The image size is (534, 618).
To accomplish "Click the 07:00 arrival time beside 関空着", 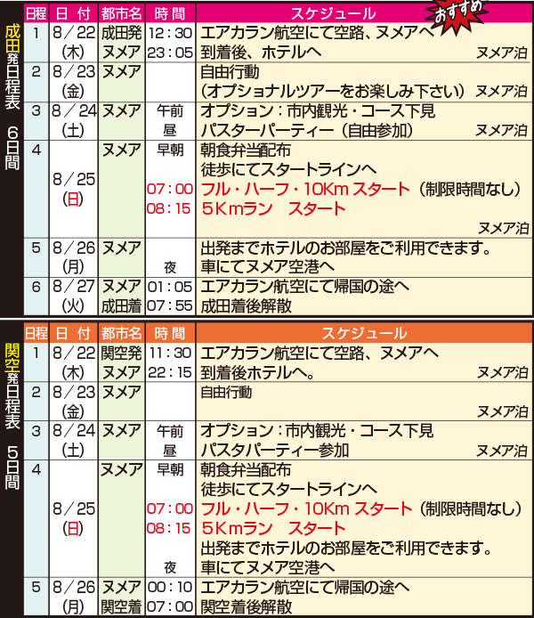I will [x=170, y=607].
